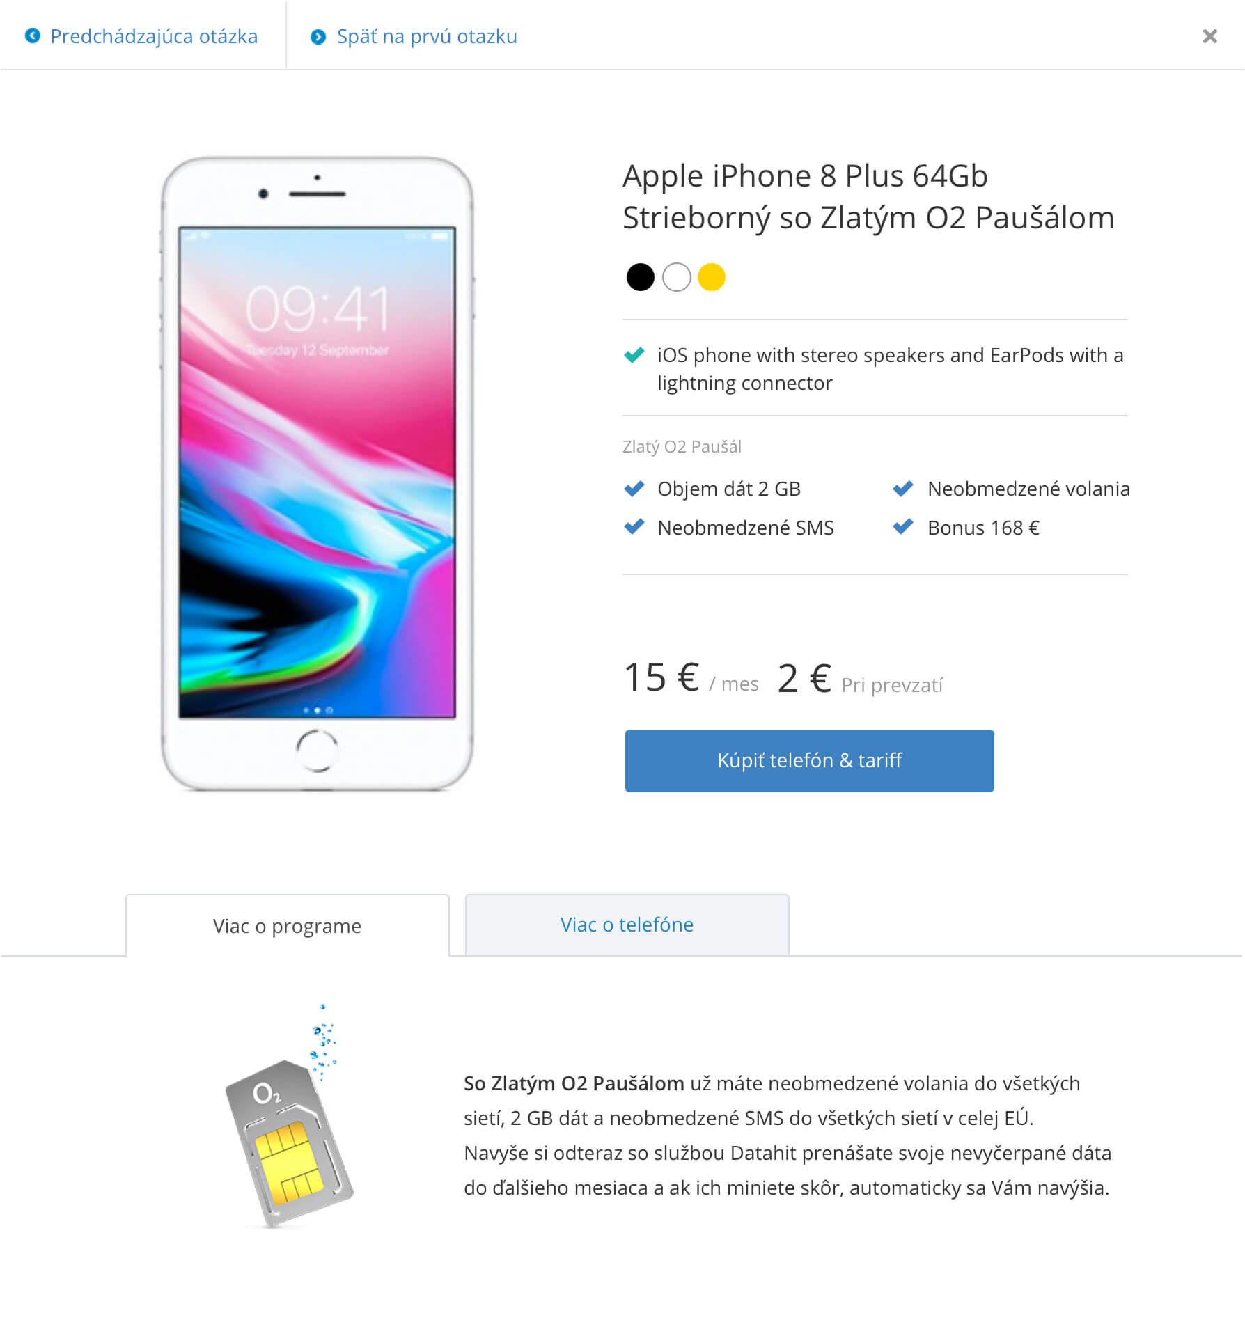
Task: Go to Predchádzajúca otázka link
Action: tap(154, 36)
